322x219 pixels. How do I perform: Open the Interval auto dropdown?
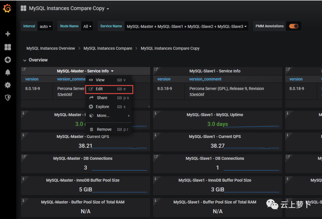(x=45, y=26)
